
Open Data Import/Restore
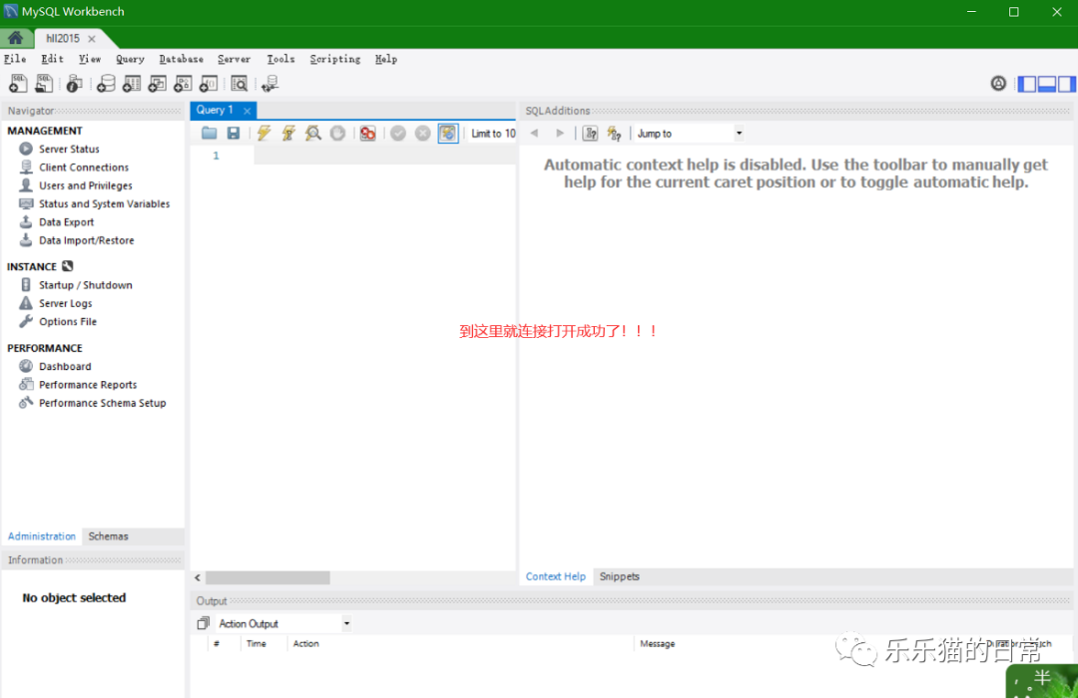tap(86, 240)
